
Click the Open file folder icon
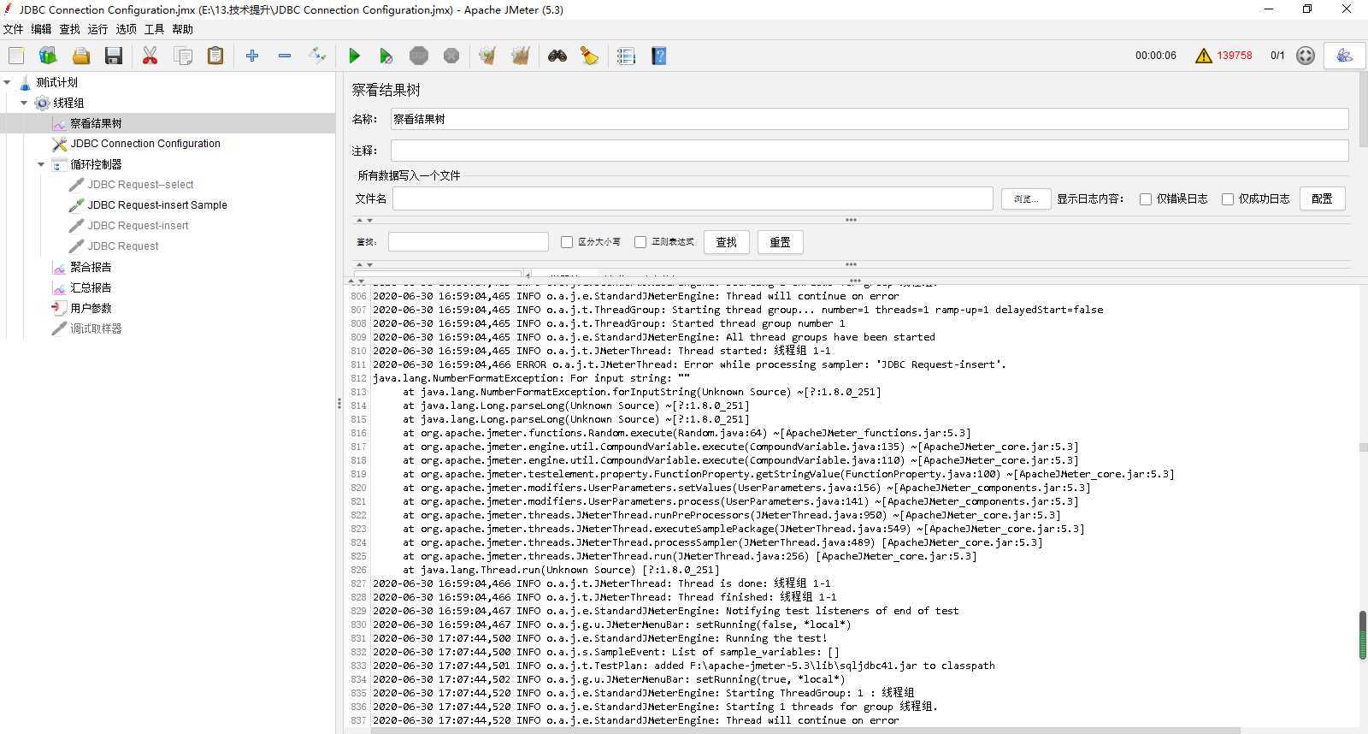click(x=80, y=56)
